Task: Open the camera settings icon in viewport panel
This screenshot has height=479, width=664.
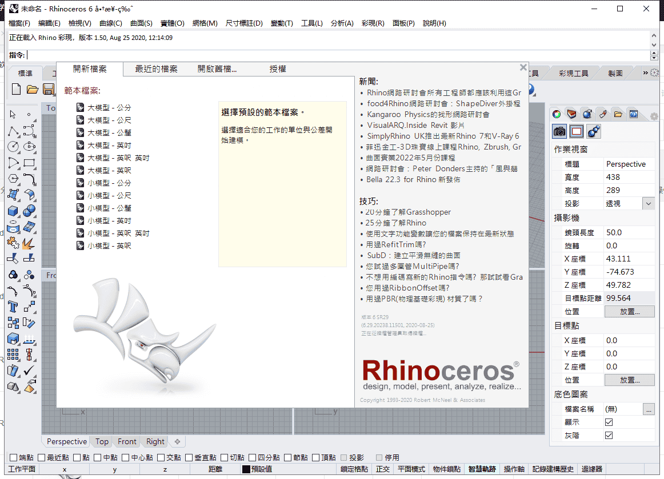Action: point(559,131)
